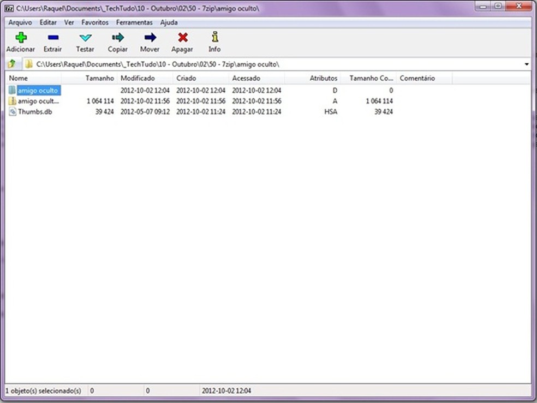537x403 pixels.
Task: Expand the address path dropdown
Action: coord(527,64)
